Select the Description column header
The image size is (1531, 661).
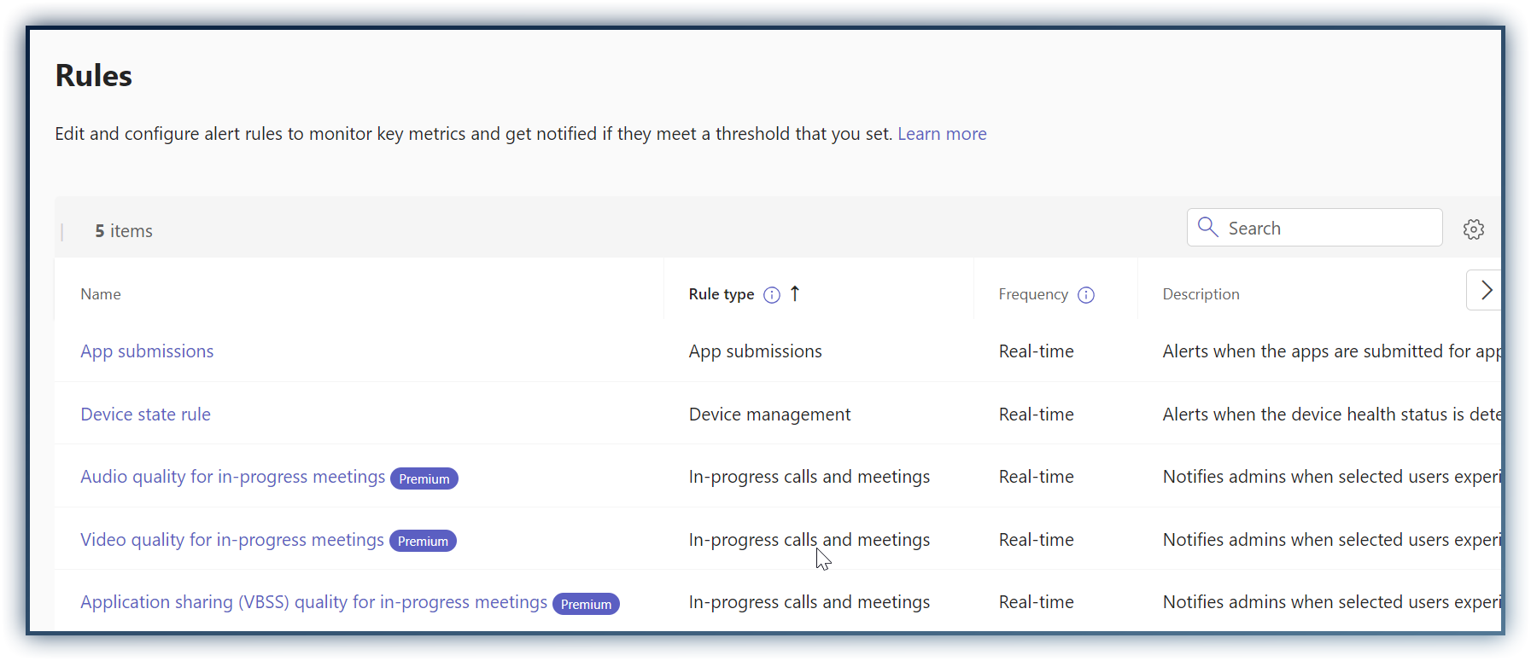[1201, 294]
